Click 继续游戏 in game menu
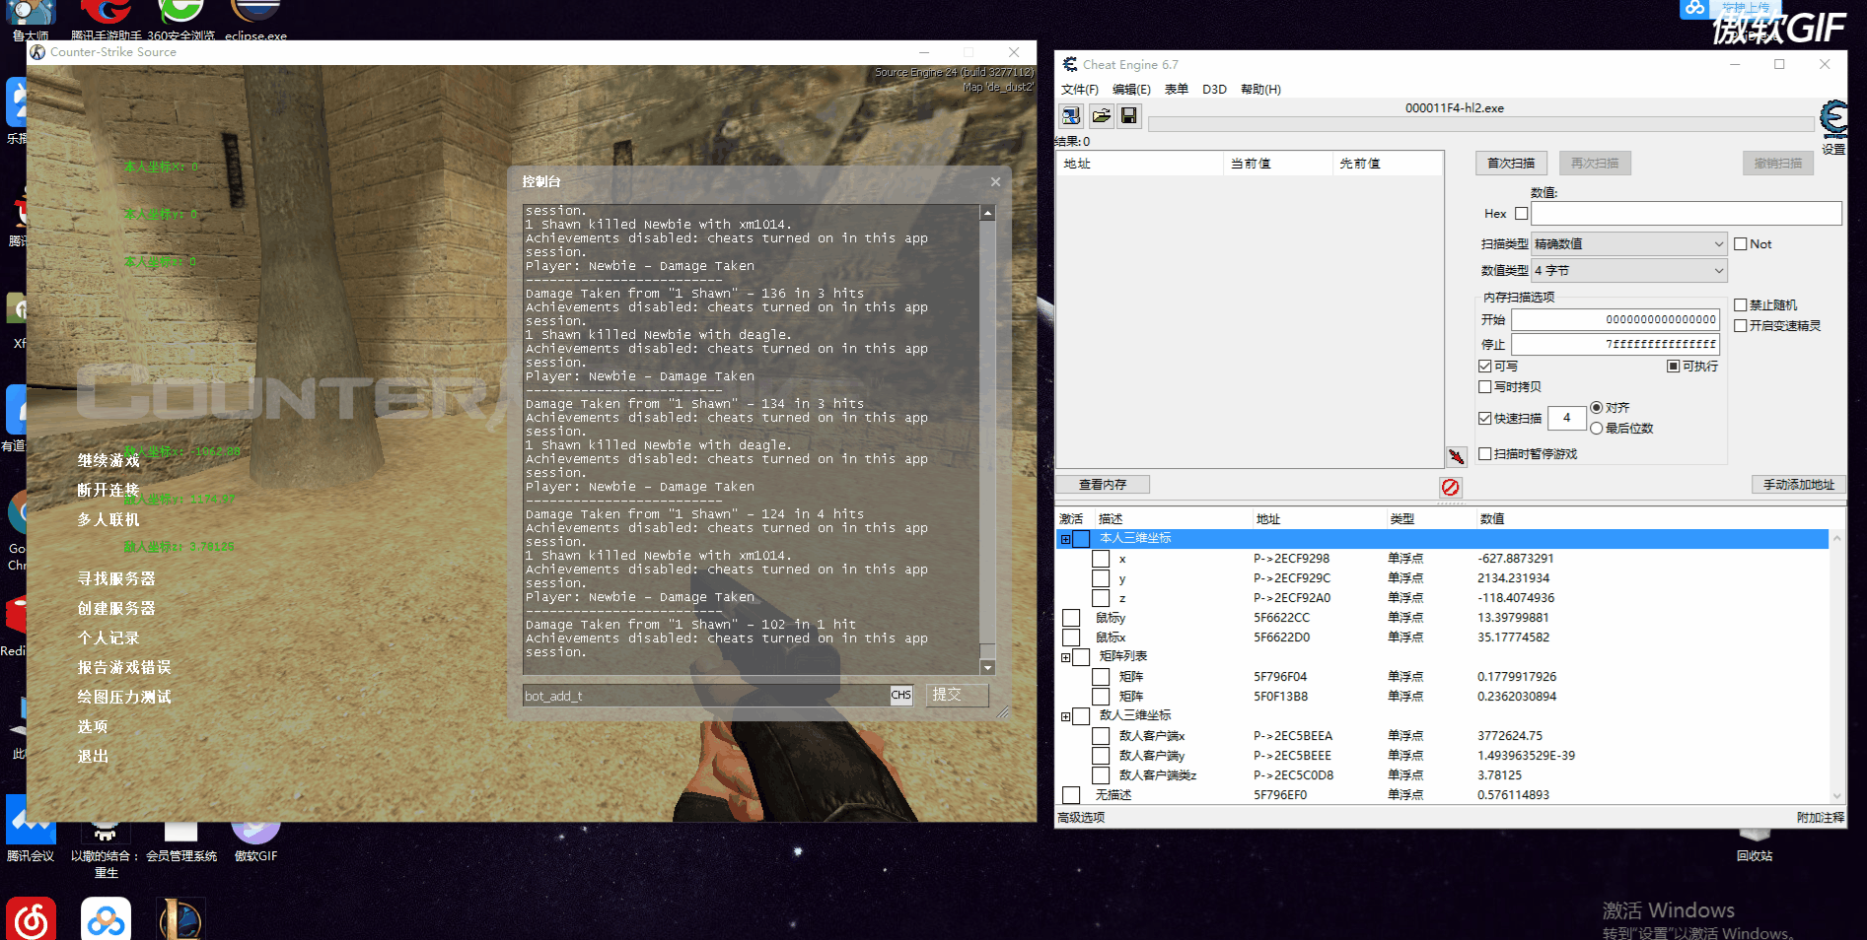The image size is (1867, 940). point(108,460)
